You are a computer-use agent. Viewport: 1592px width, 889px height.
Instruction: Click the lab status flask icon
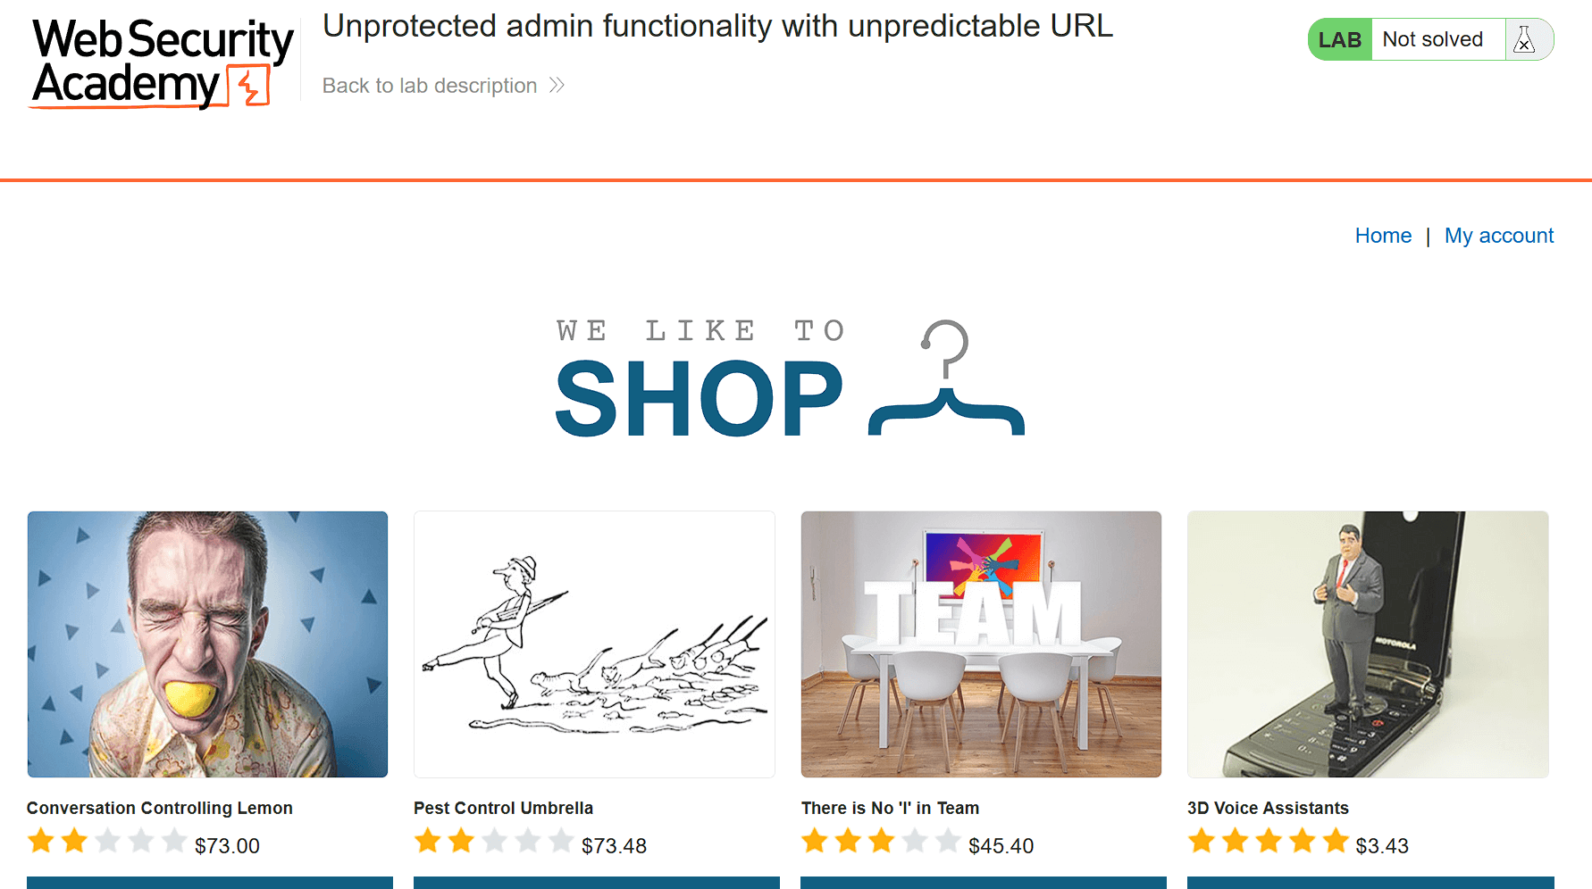click(x=1524, y=38)
